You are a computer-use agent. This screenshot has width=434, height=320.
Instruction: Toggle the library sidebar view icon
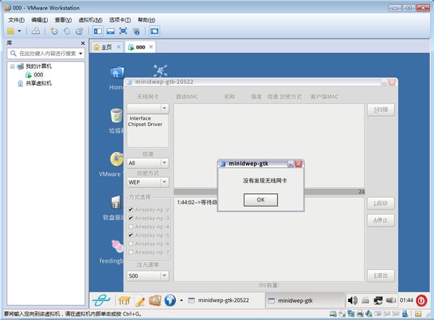pos(98,31)
